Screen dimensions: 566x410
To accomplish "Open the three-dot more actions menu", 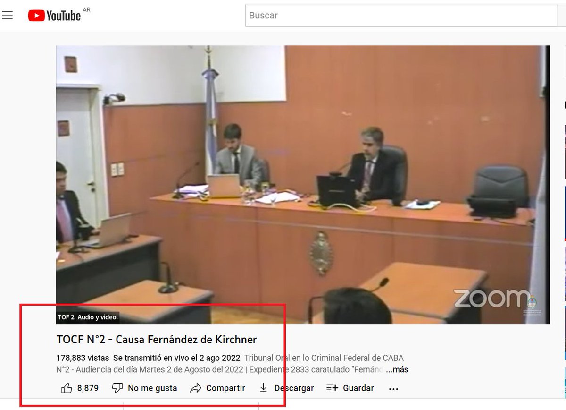I will (393, 389).
